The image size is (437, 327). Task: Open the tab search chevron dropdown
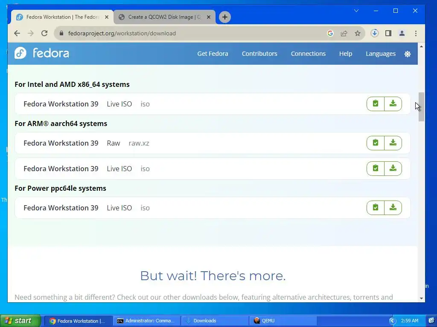click(x=356, y=11)
